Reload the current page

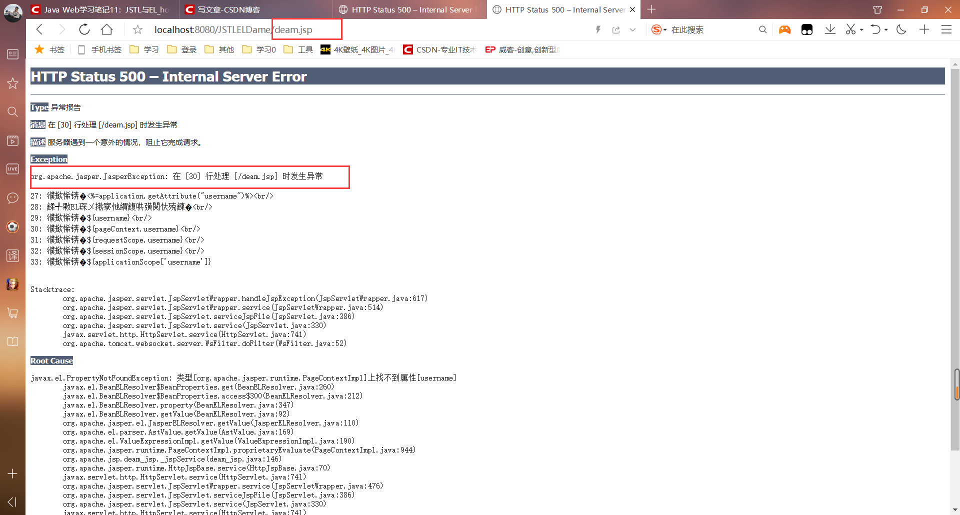coord(84,29)
